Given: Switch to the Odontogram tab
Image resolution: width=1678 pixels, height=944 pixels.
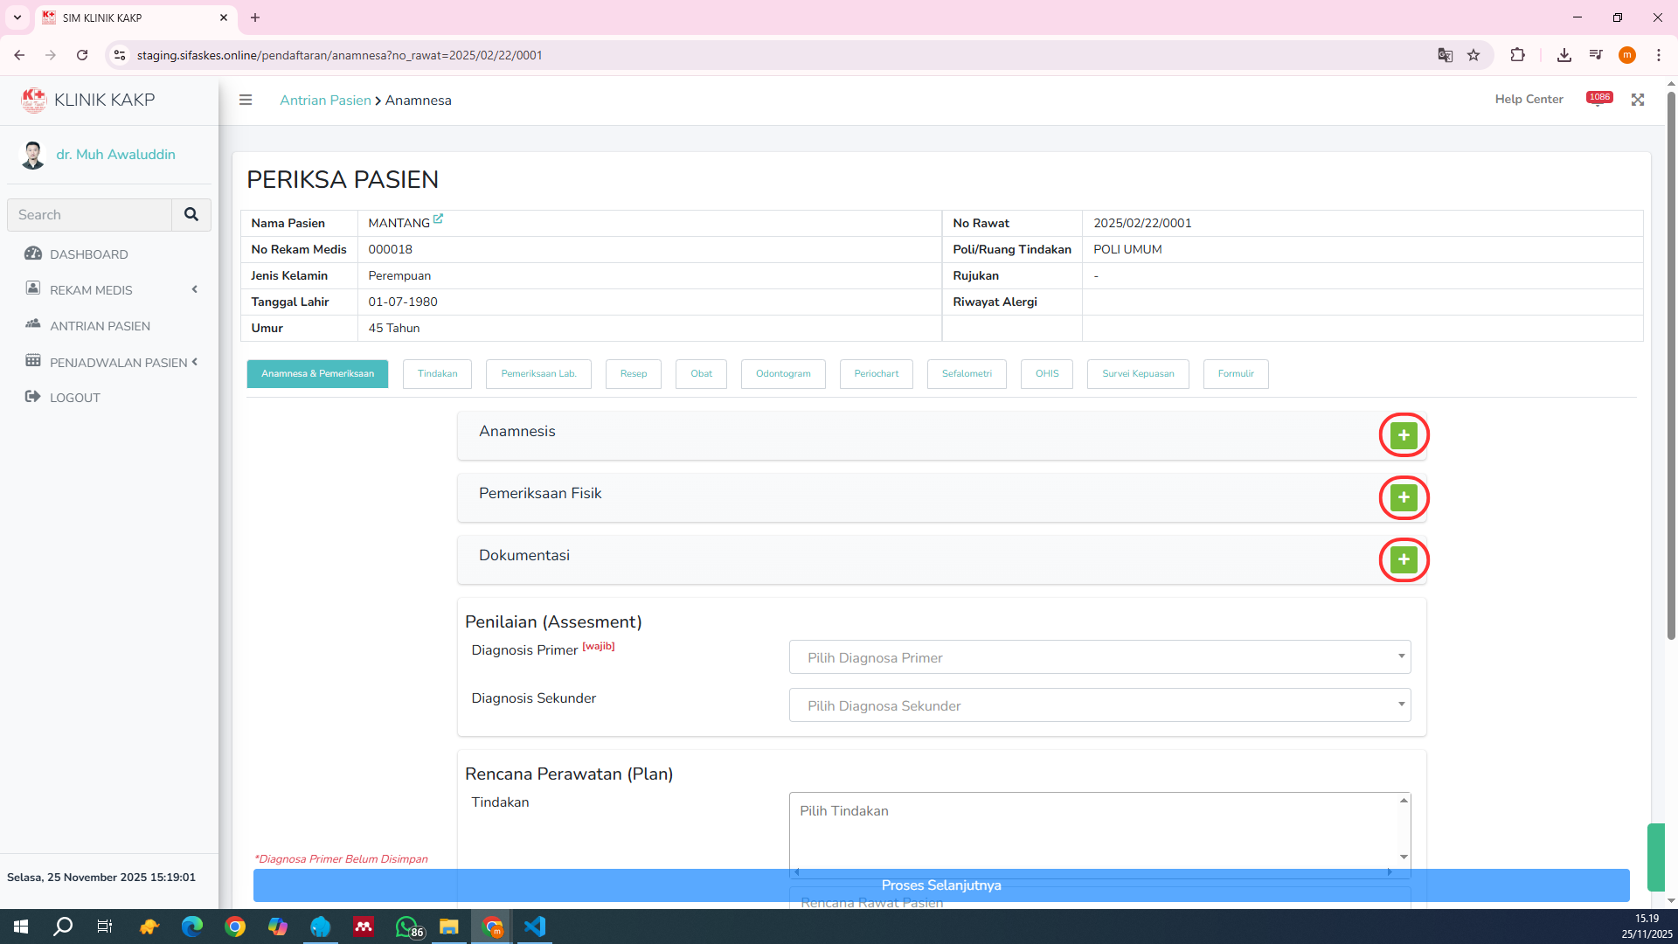Looking at the screenshot, I should pos(782,373).
